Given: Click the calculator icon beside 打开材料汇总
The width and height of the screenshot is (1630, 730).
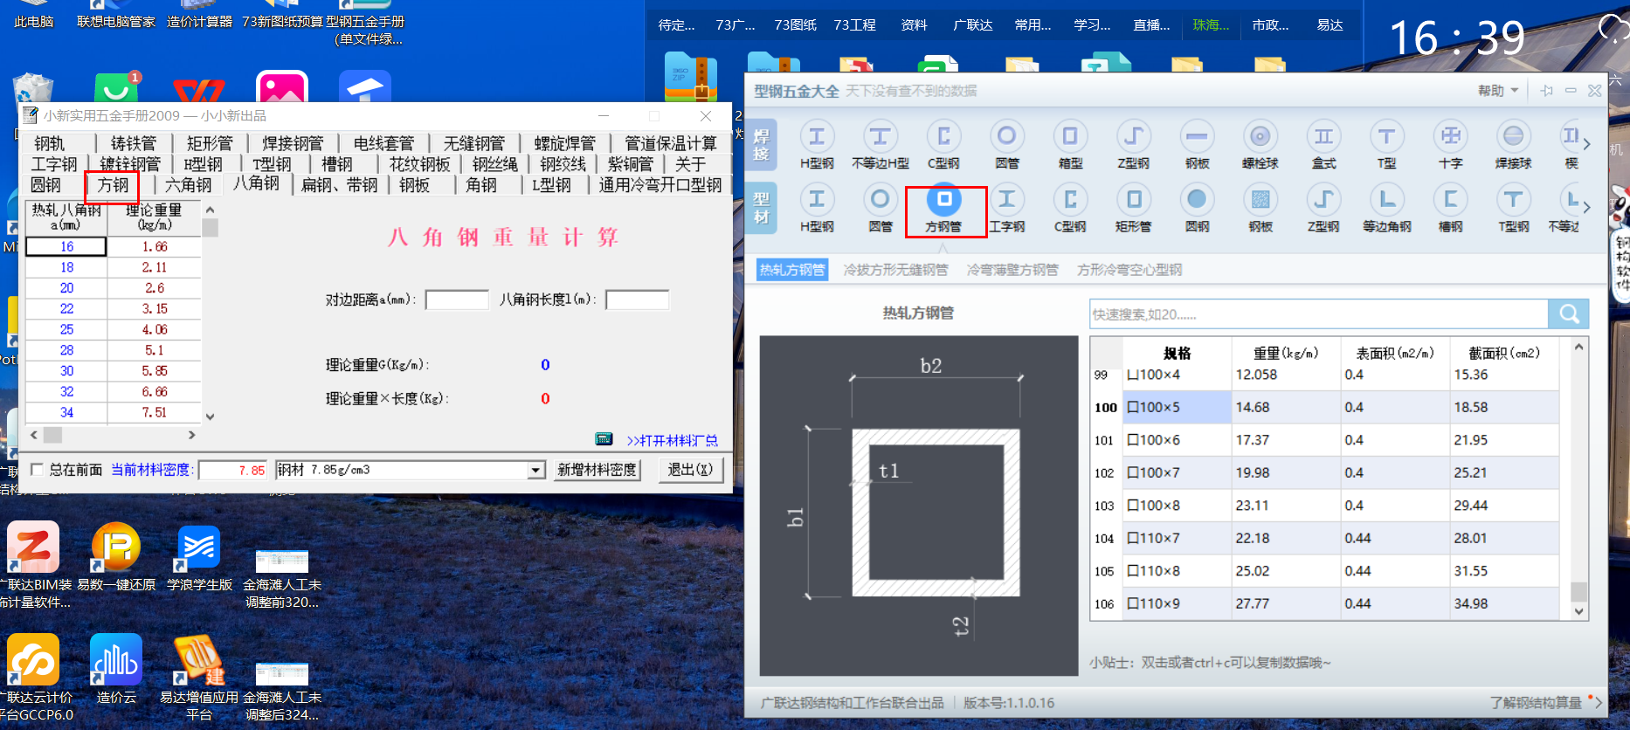Looking at the screenshot, I should point(604,439).
